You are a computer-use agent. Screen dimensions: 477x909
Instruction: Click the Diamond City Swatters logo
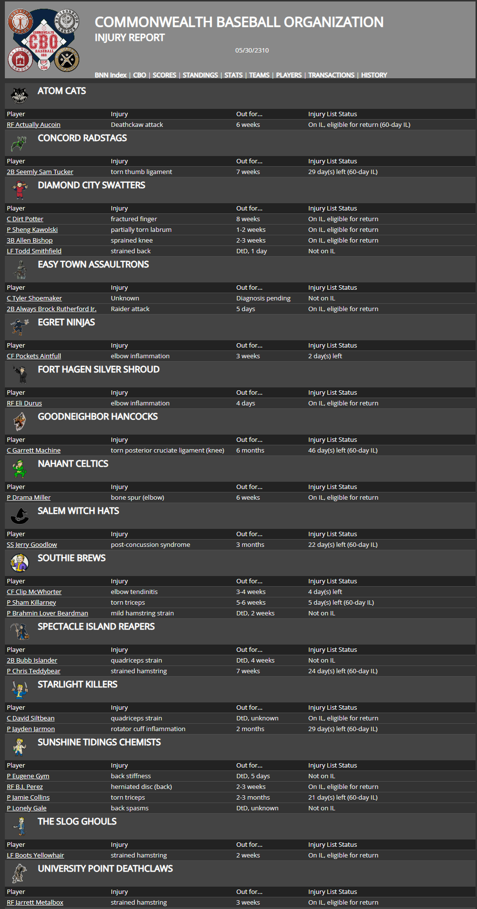click(19, 190)
